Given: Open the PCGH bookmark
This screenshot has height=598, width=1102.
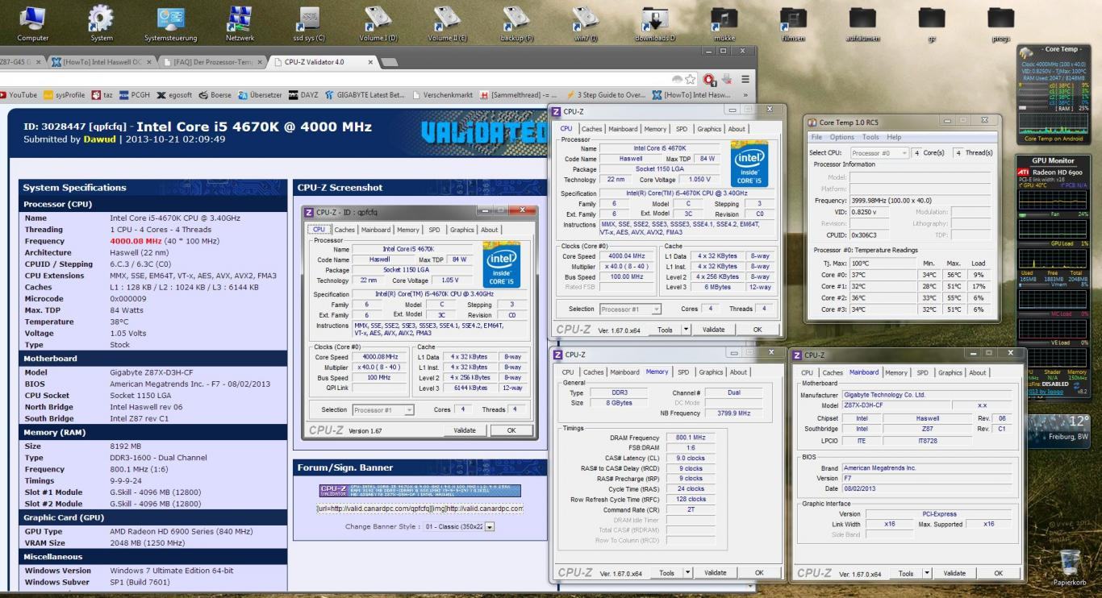Looking at the screenshot, I should (x=135, y=95).
